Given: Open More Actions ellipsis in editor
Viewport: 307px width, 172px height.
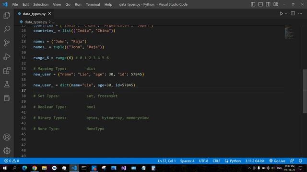Looking at the screenshot, I should coord(300,13).
